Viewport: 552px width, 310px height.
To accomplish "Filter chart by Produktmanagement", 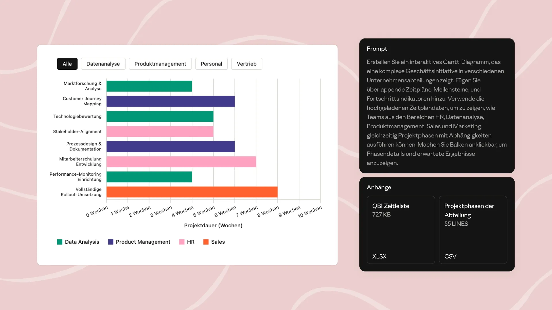I will tap(160, 64).
